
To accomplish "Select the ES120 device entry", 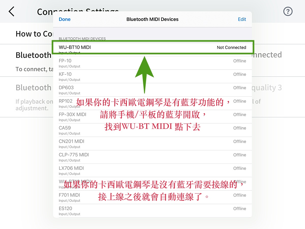I will tap(66, 209).
